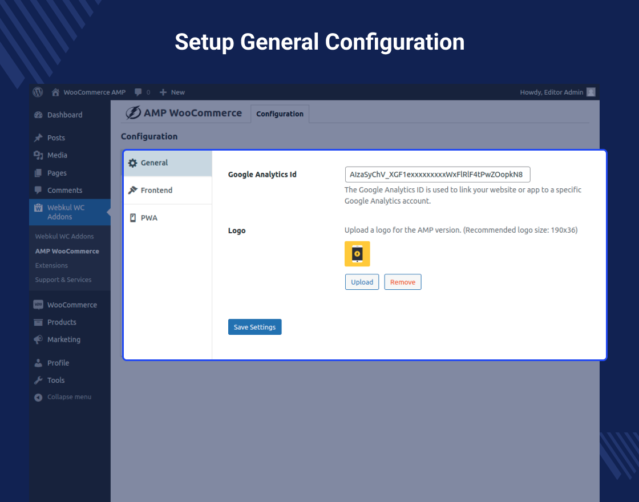Click the New plus icon in admin bar

click(x=163, y=92)
